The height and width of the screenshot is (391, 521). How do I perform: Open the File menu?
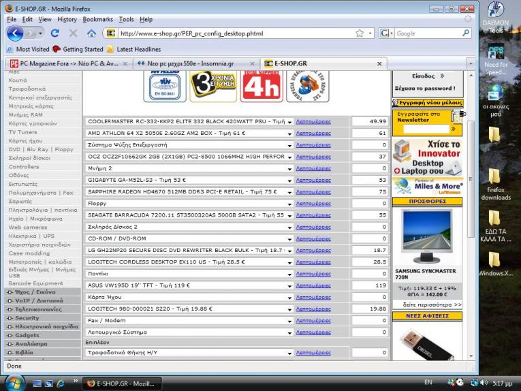(x=12, y=19)
